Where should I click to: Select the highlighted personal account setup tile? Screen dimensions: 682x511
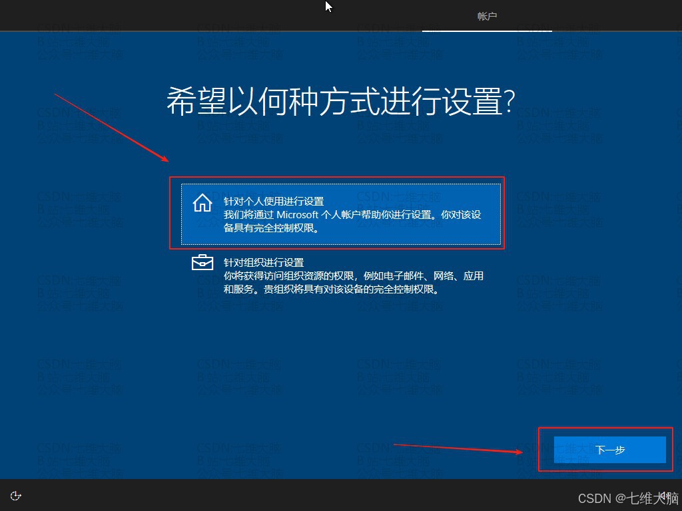pos(340,213)
